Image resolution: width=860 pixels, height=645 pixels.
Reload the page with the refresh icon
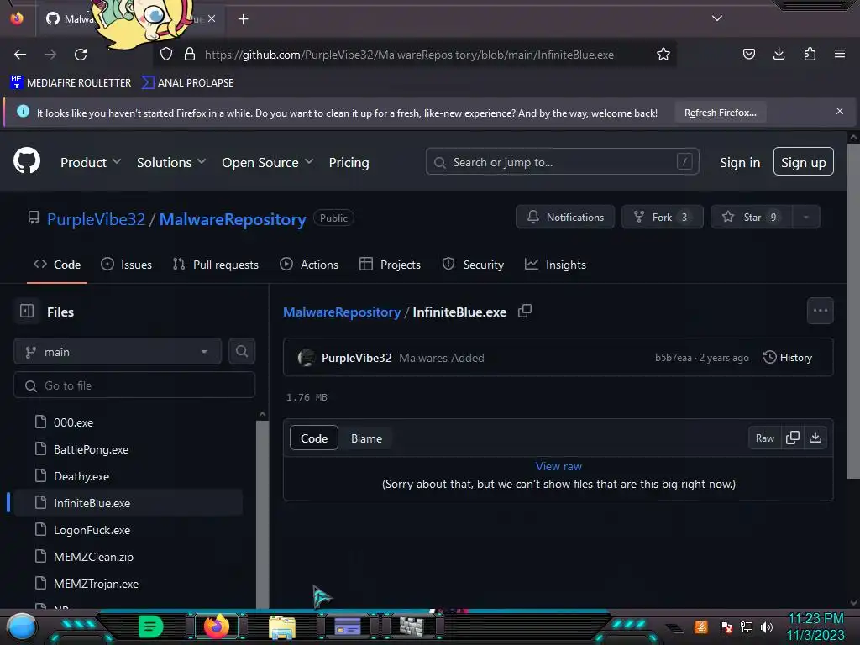pos(81,55)
